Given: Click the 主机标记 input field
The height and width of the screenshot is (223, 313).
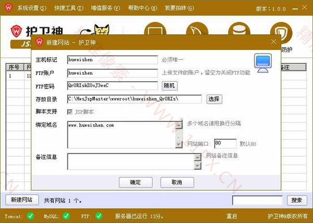Looking at the screenshot, I should tap(113, 60).
